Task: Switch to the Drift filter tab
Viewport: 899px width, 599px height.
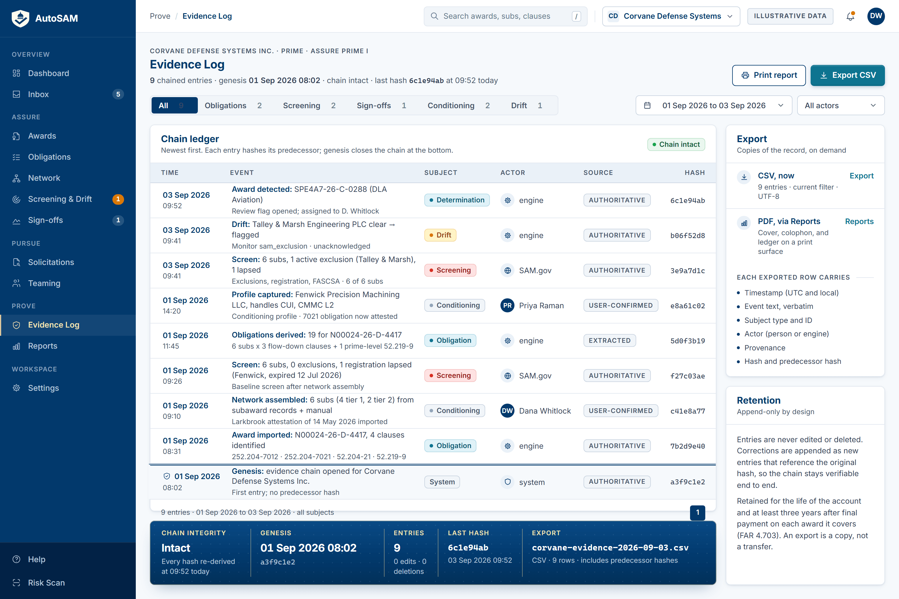Action: (x=526, y=105)
